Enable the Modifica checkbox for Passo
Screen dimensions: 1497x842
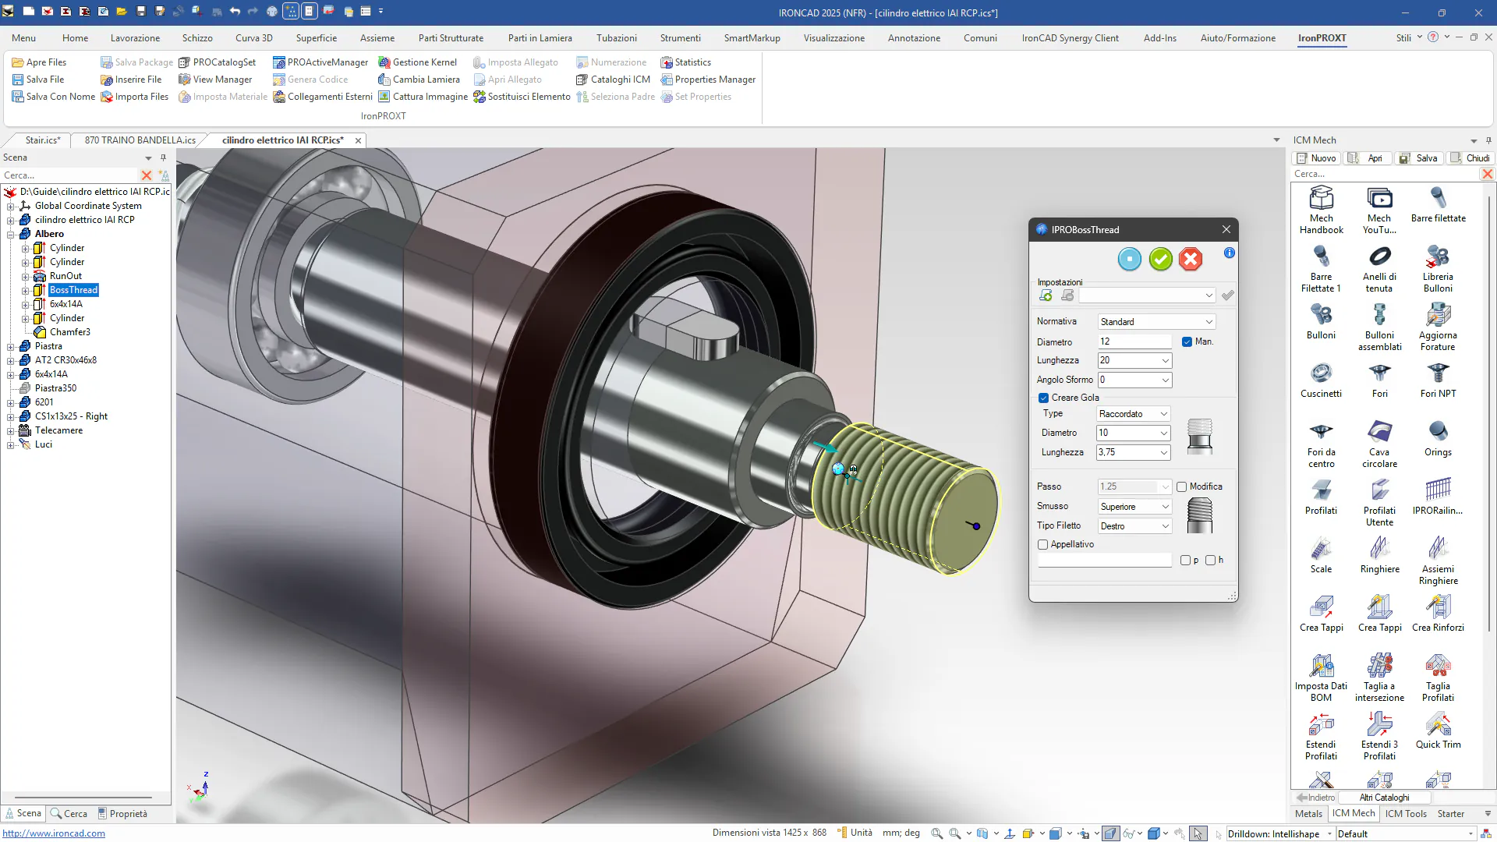coord(1181,486)
